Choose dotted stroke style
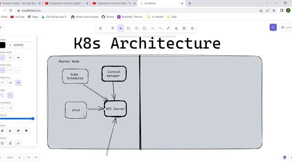292x164 pixels. 18,70
